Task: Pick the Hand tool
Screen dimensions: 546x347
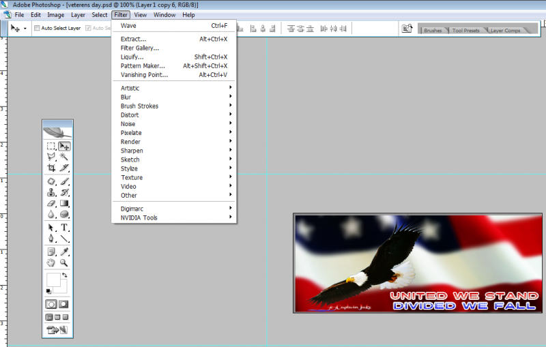Action: click(51, 262)
